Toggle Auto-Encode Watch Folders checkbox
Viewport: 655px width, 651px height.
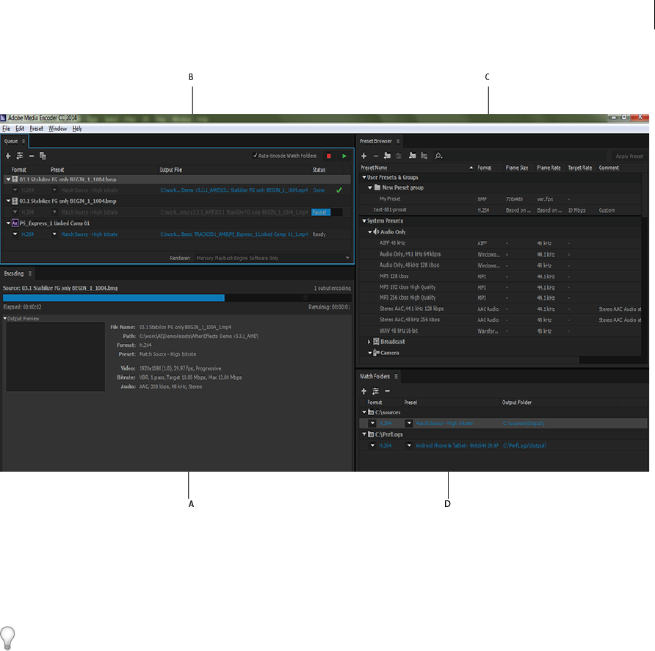(255, 156)
